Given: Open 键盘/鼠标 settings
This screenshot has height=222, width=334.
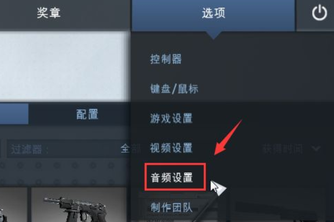Looking at the screenshot, I should tap(174, 89).
